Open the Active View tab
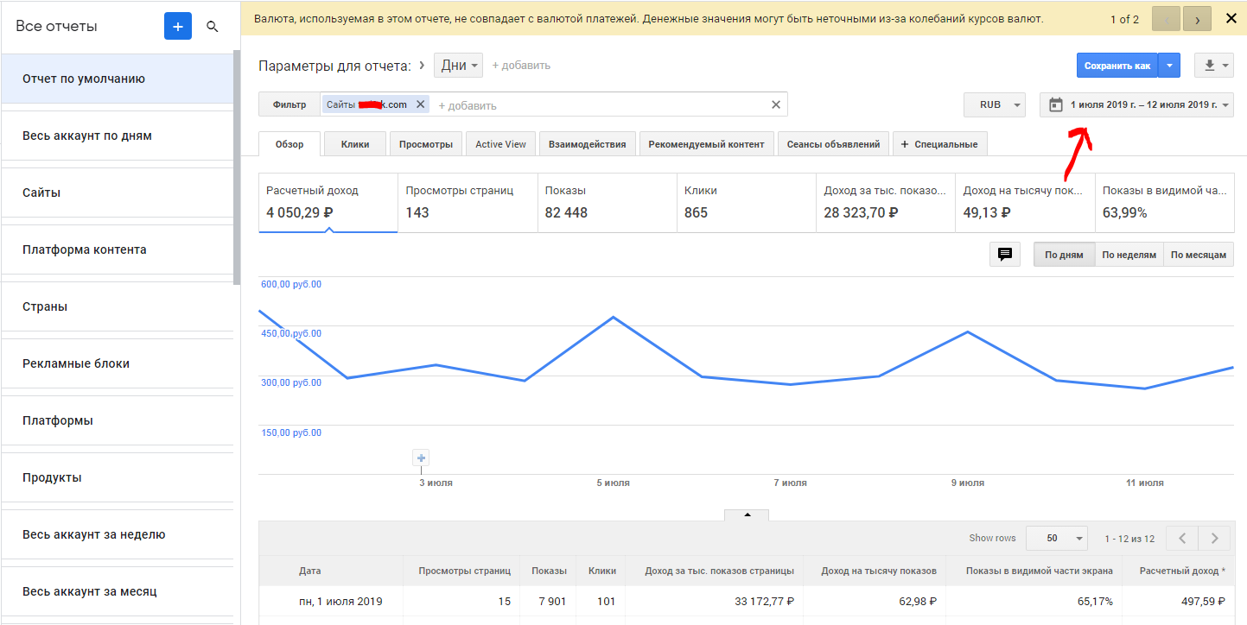 coord(500,144)
